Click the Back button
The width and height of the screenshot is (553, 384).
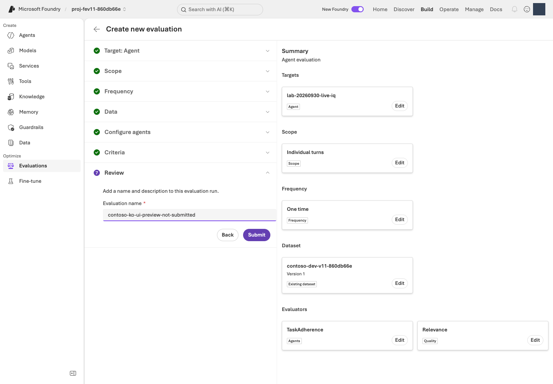228,235
